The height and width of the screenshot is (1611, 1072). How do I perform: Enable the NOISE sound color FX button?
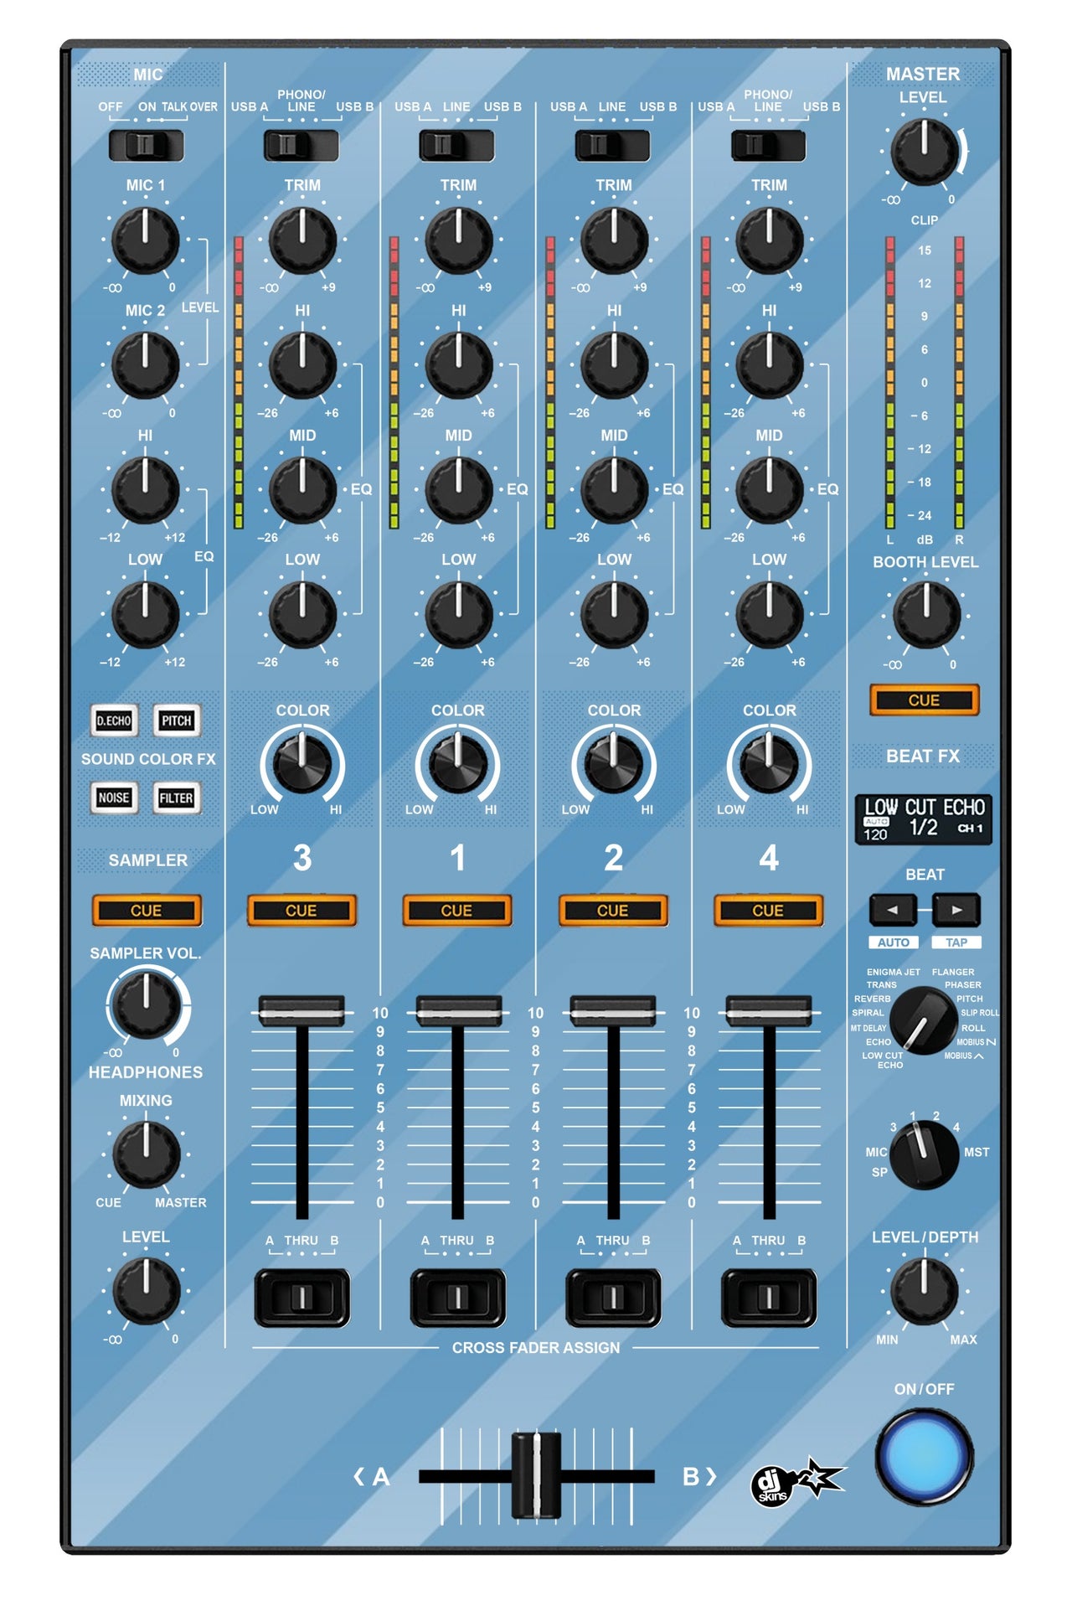tap(114, 798)
